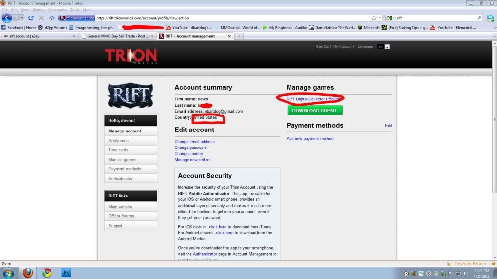497x279 pixels.
Task: Open the Free Staking Tips bookmark
Action: tap(405, 28)
